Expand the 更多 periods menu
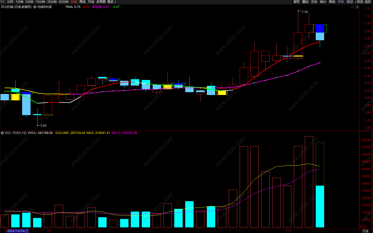The height and width of the screenshot is (233, 373). click(x=111, y=2)
